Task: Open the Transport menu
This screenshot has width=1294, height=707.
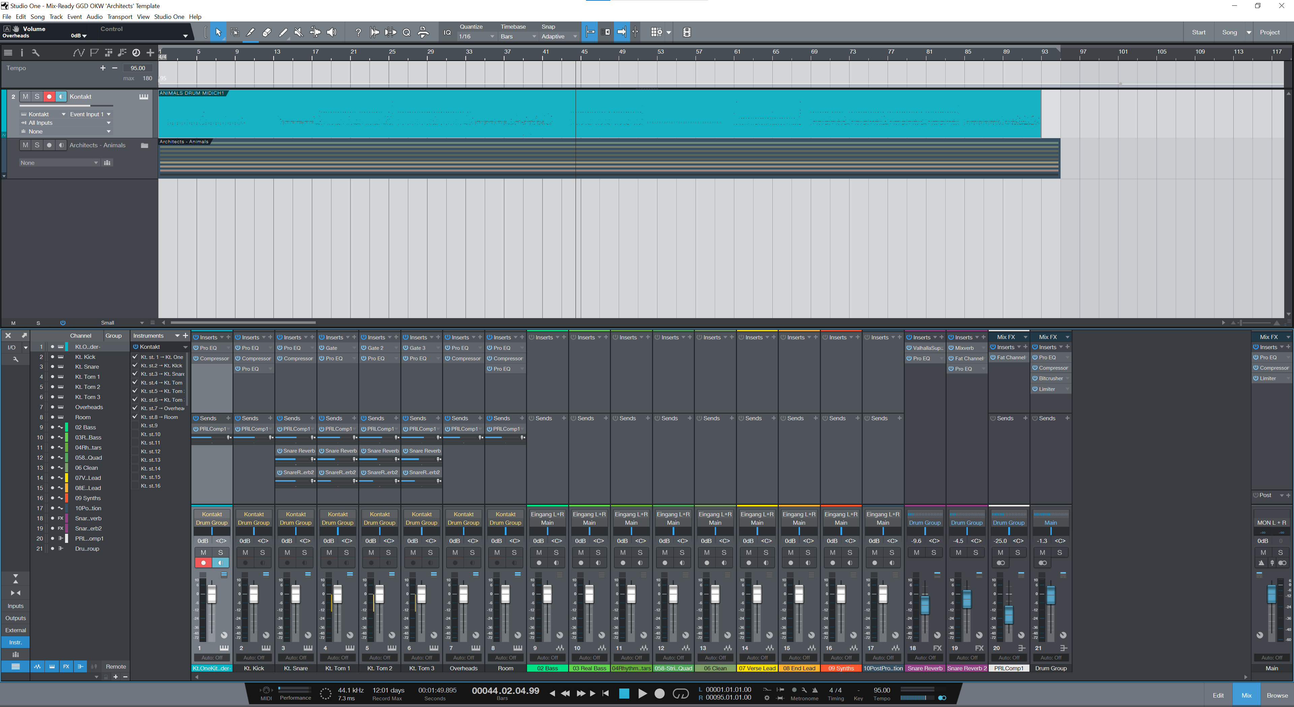Action: pyautogui.click(x=120, y=17)
